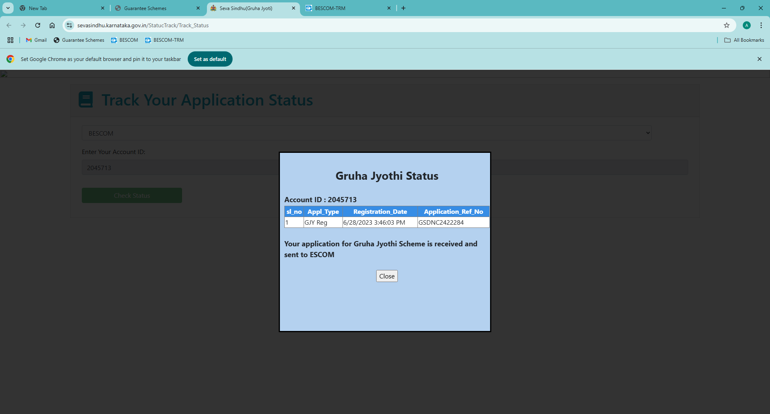770x414 pixels.
Task: Dismiss the default browser notification bar
Action: pos(760,59)
